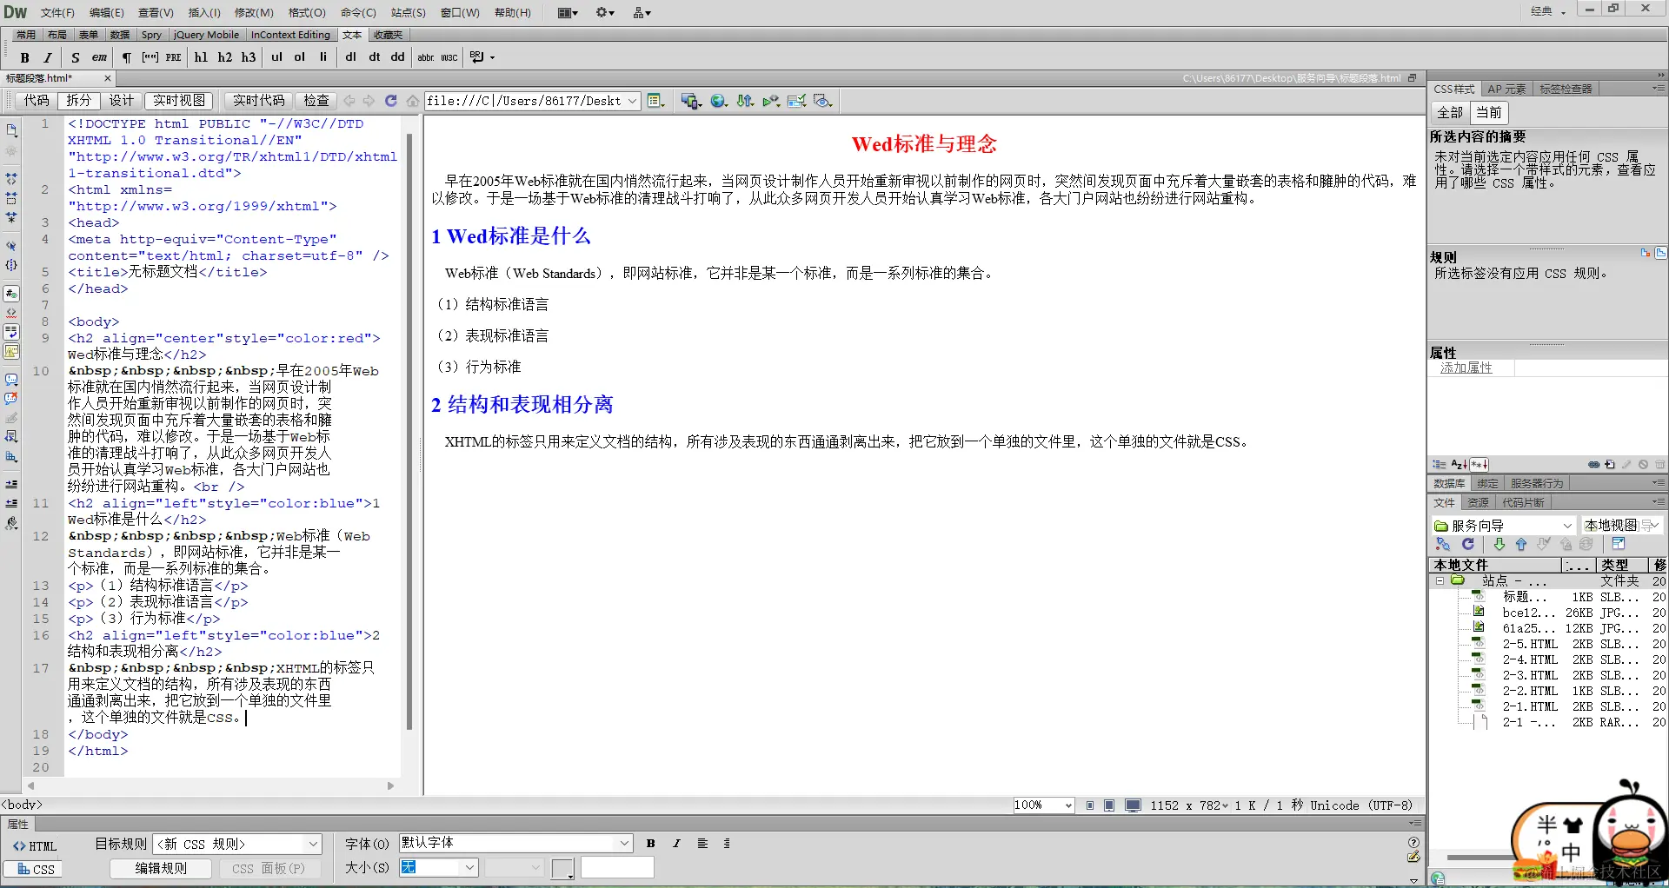Image resolution: width=1669 pixels, height=888 pixels.
Task: Switch to the 资源 panel tab
Action: [1477, 502]
